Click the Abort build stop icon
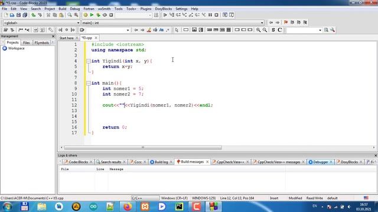 pos(111,15)
